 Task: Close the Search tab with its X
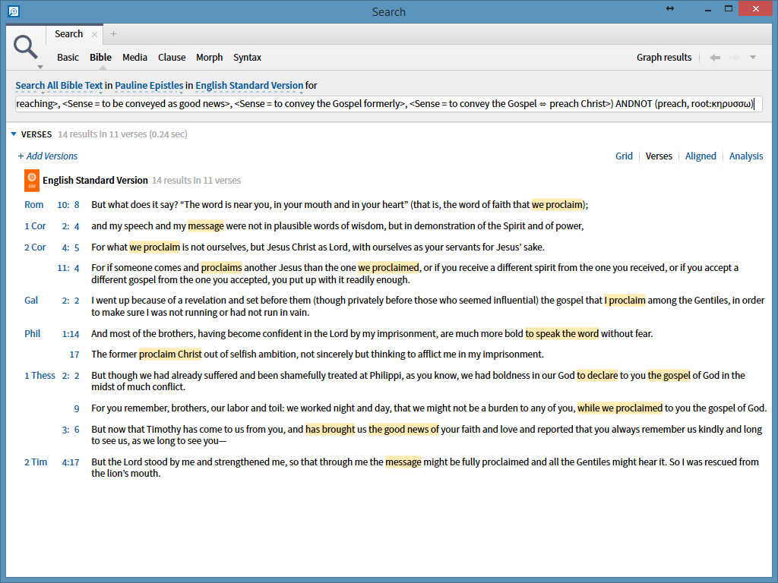pos(94,34)
